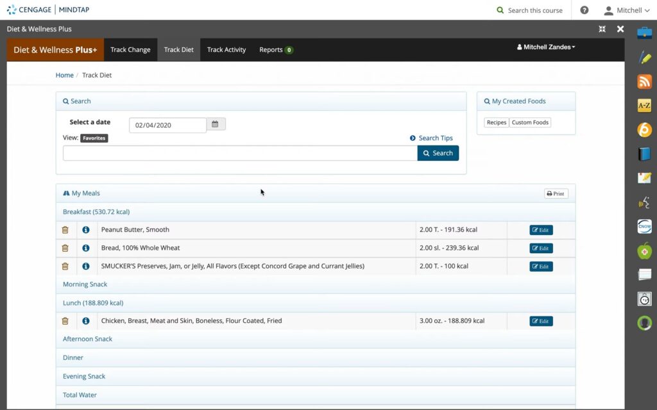The width and height of the screenshot is (657, 410).
Task: Switch to the Track Activity tab
Action: point(226,50)
